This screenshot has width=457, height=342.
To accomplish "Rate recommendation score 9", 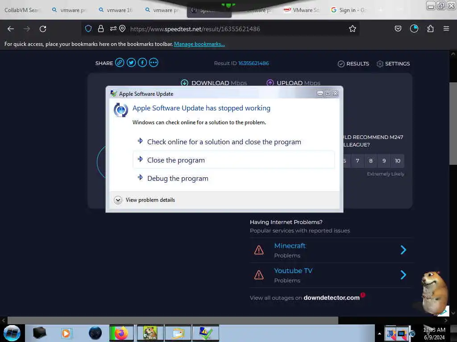I will (x=384, y=161).
